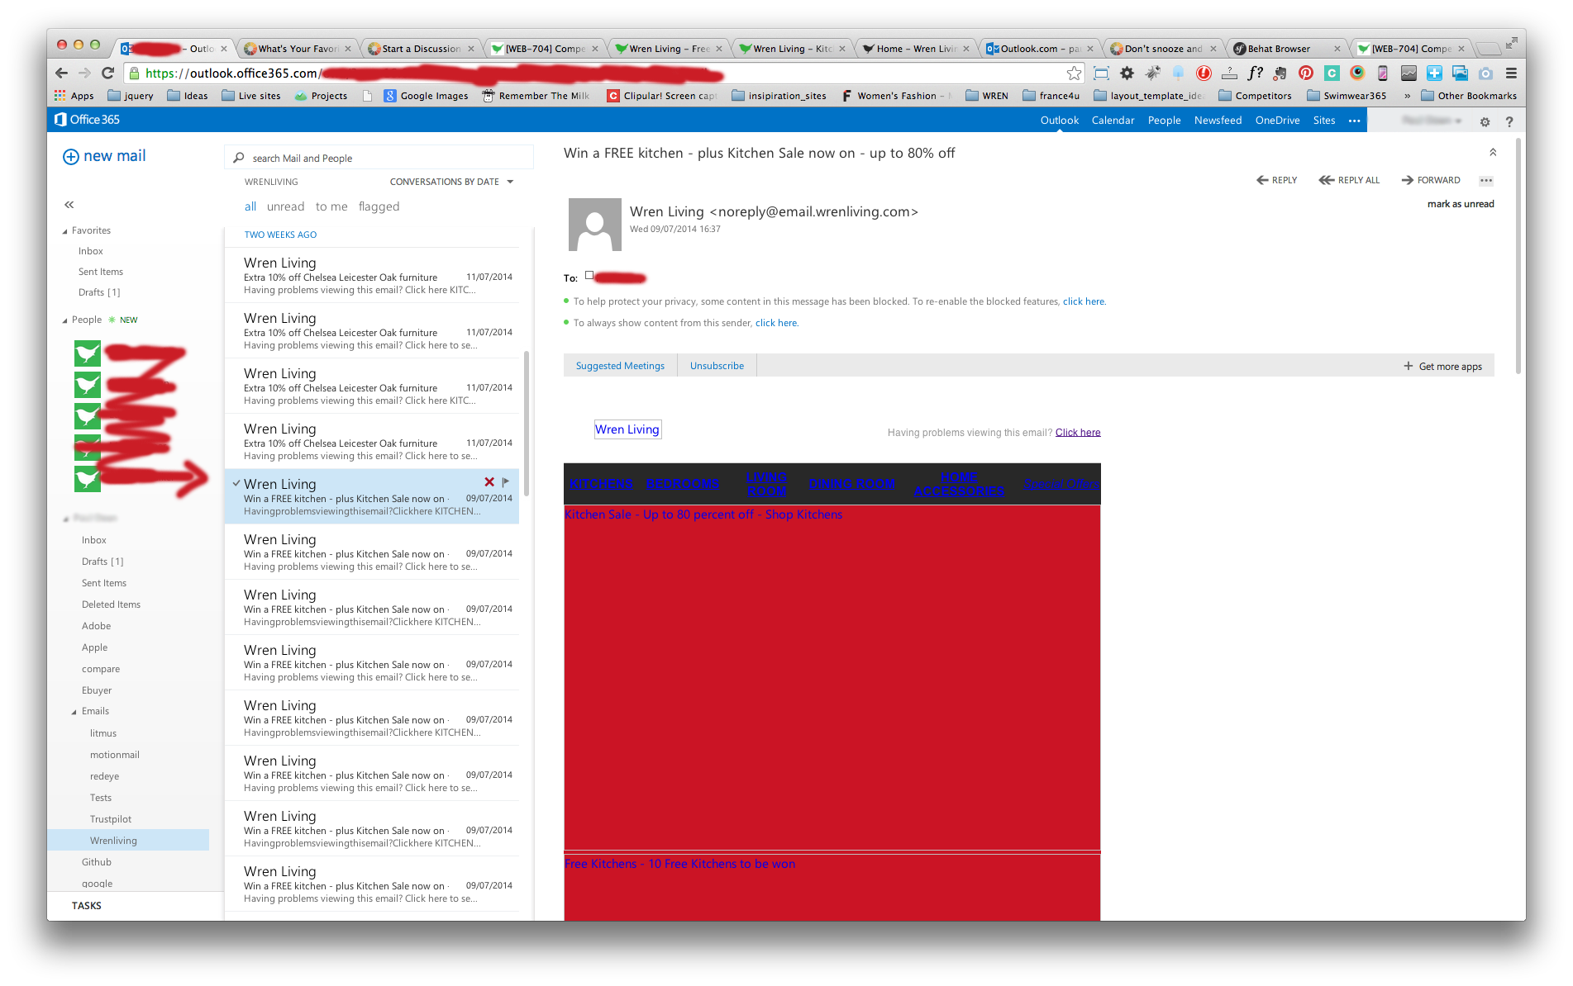
Task: Click the Apps bookmarks grid icon
Action: click(60, 96)
